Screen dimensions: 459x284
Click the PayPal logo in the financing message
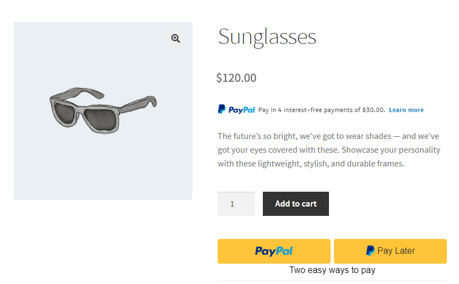coord(236,109)
